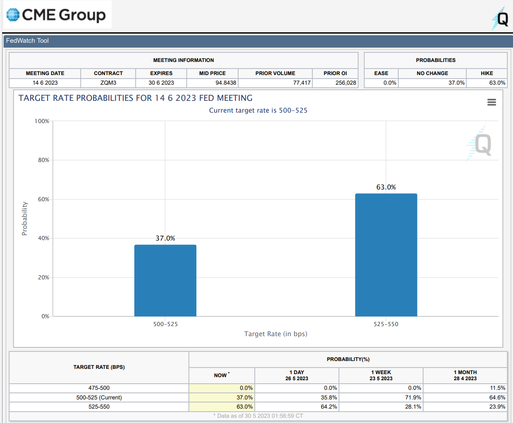Click the 63.0% bar data label
Viewport: 513px width, 423px height.
tap(386, 187)
